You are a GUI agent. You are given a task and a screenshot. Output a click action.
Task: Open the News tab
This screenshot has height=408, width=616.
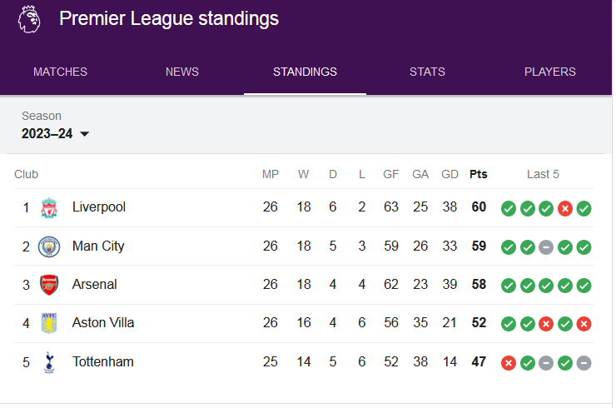pos(182,72)
